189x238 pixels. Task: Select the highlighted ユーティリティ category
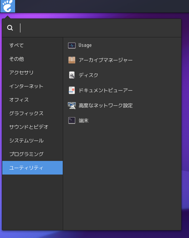pyautogui.click(x=33, y=168)
